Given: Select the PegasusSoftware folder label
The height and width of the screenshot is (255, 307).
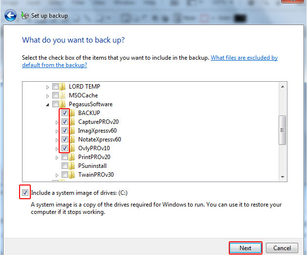Looking at the screenshot, I should coord(90,104).
